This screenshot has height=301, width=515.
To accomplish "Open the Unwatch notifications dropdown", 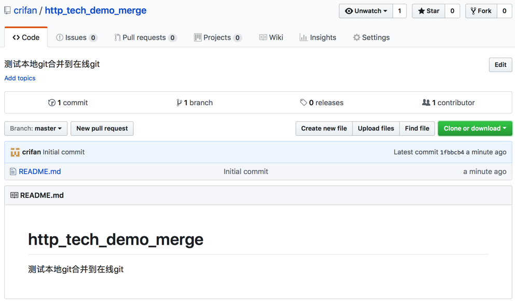I will pyautogui.click(x=366, y=11).
